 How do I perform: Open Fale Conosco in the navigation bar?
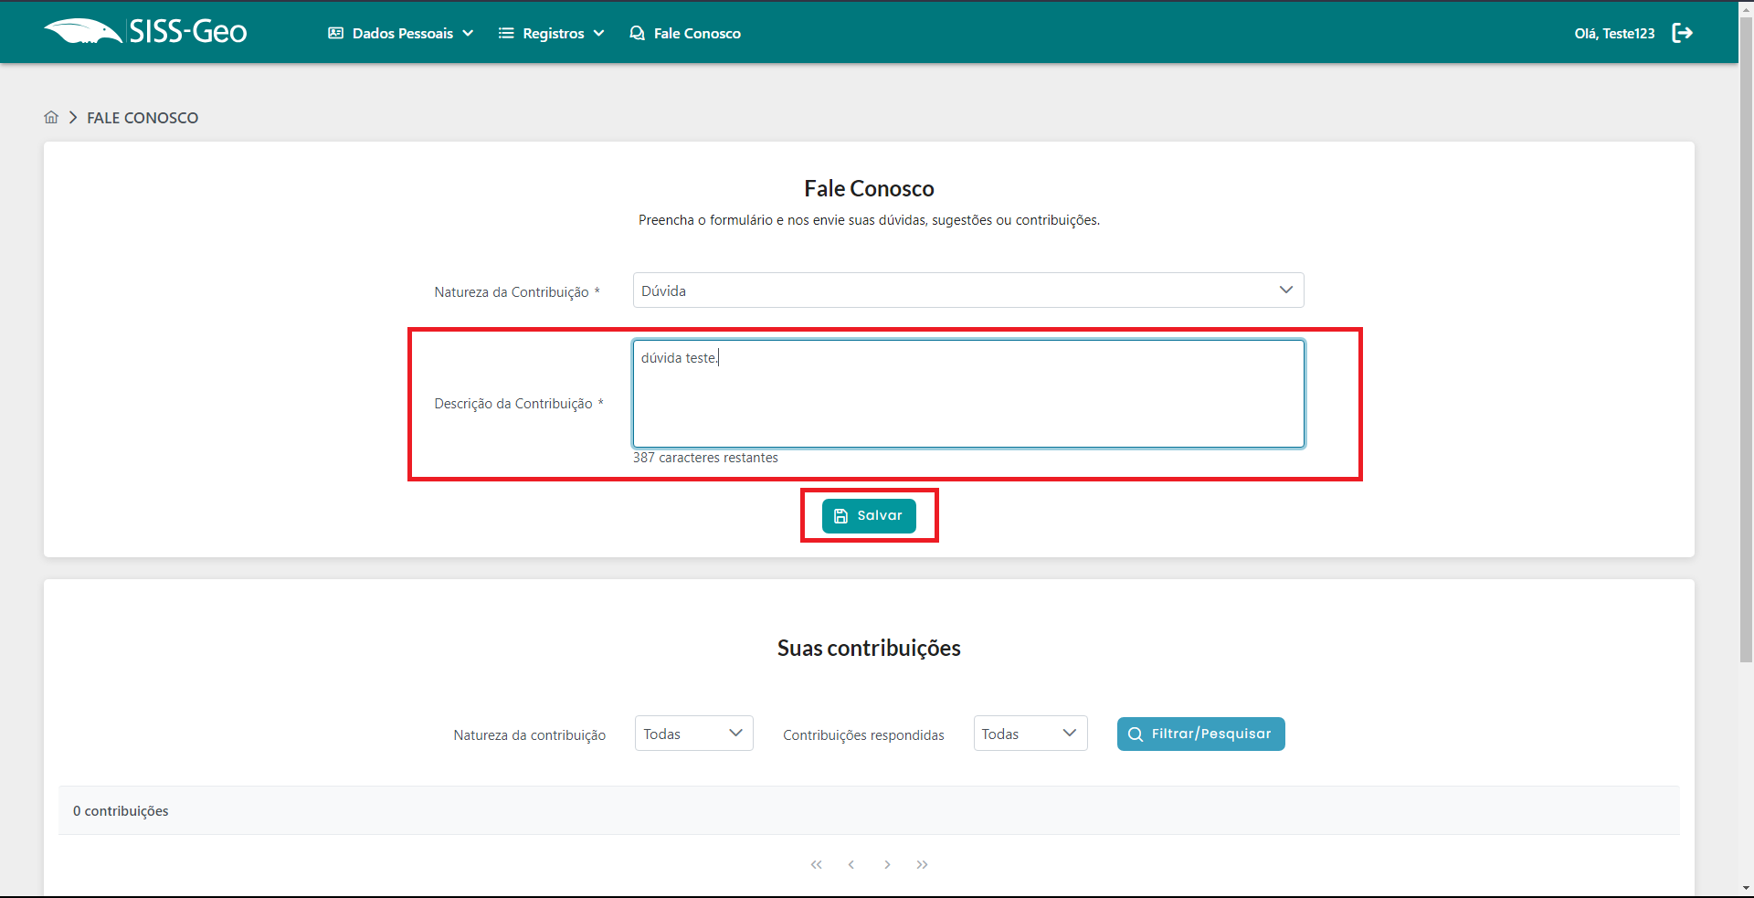pyautogui.click(x=685, y=33)
